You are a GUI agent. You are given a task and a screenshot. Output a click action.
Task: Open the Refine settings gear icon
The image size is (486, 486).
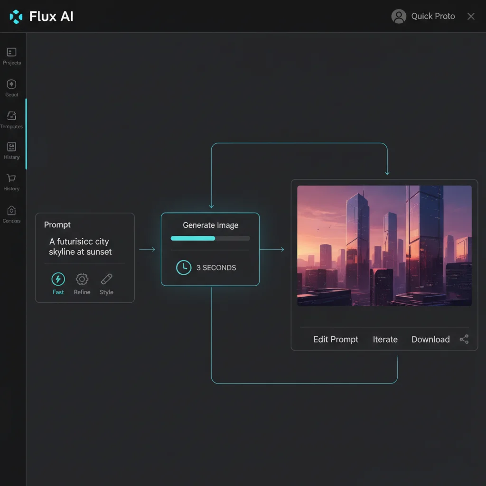[x=82, y=280]
